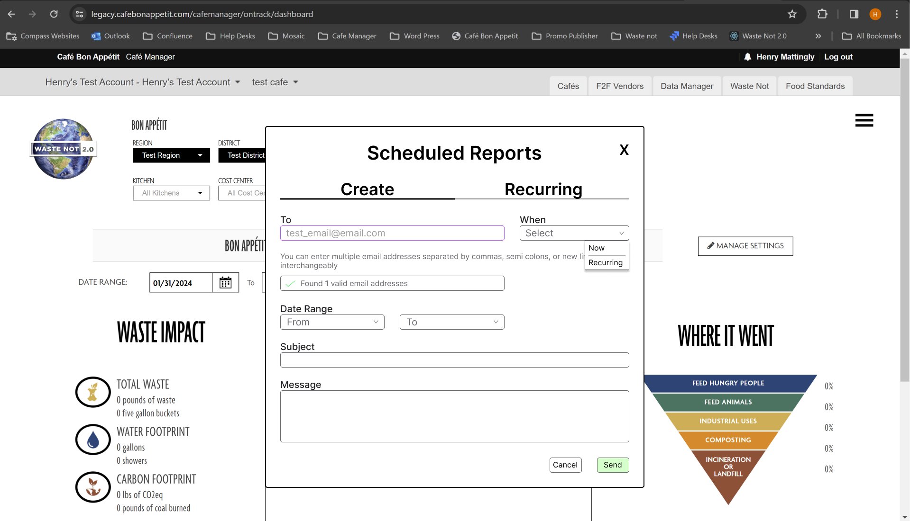910x521 pixels.
Task: Open the Date Range To dropdown
Action: tap(452, 322)
